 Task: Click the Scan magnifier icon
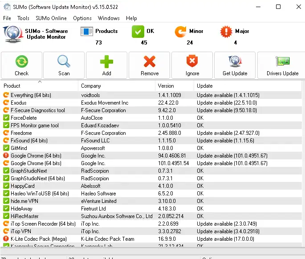click(x=64, y=61)
